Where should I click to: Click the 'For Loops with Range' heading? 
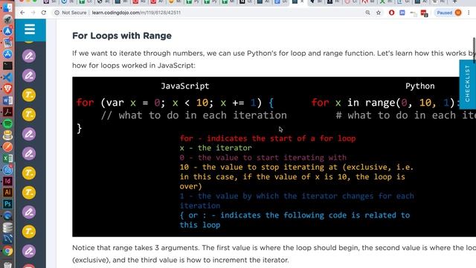click(122, 36)
